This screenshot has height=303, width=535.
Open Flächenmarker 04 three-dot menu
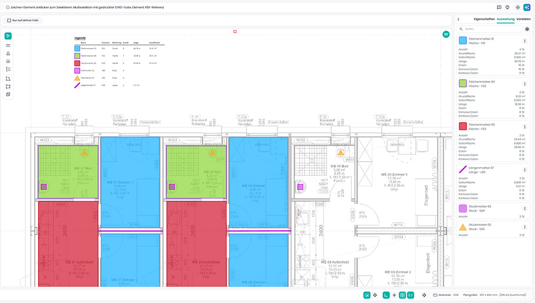tap(524, 84)
